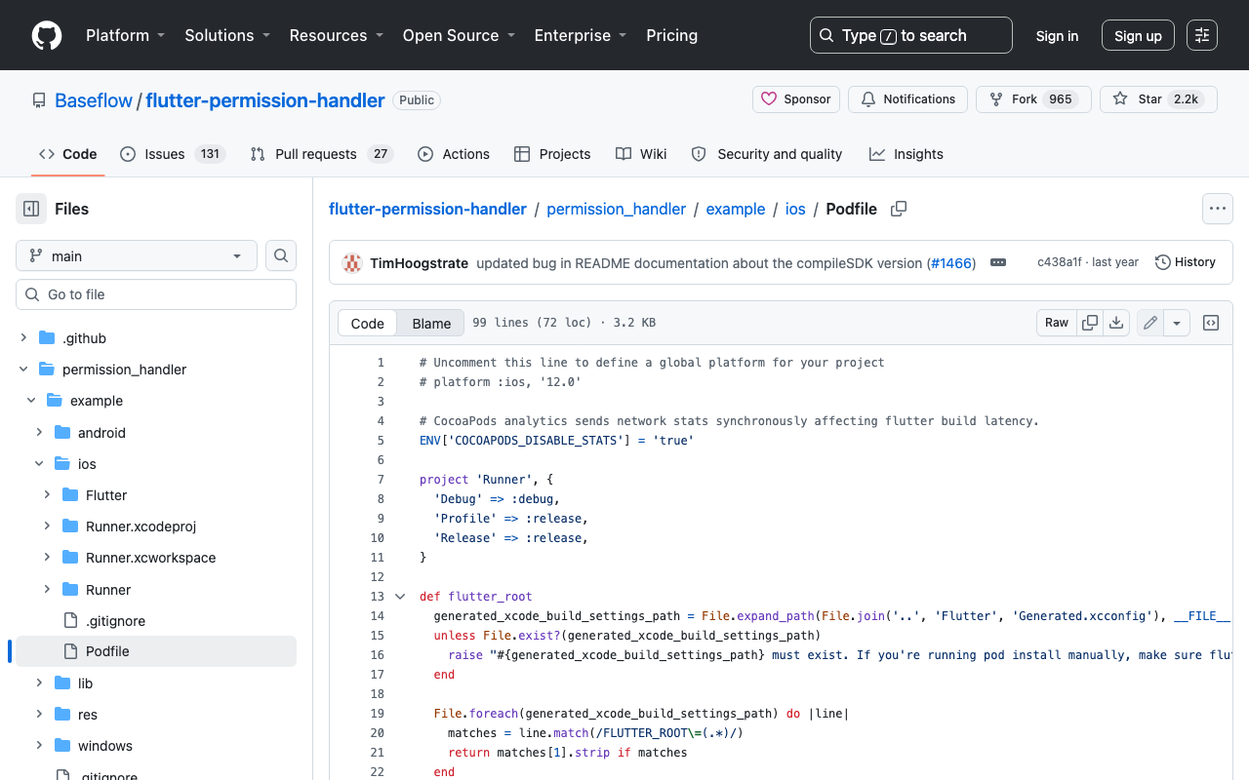Image resolution: width=1249 pixels, height=780 pixels.
Task: Open the Solutions dropdown menu
Action: coord(227,35)
